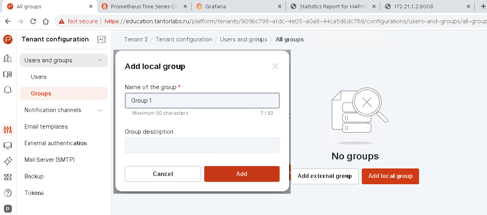The height and width of the screenshot is (215, 487).
Task: Click the four-squares grid icon in sidebar
Action: click(8, 177)
